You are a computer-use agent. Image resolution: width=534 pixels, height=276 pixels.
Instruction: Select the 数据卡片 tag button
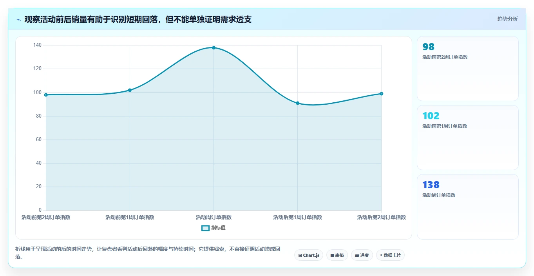(x=390, y=255)
